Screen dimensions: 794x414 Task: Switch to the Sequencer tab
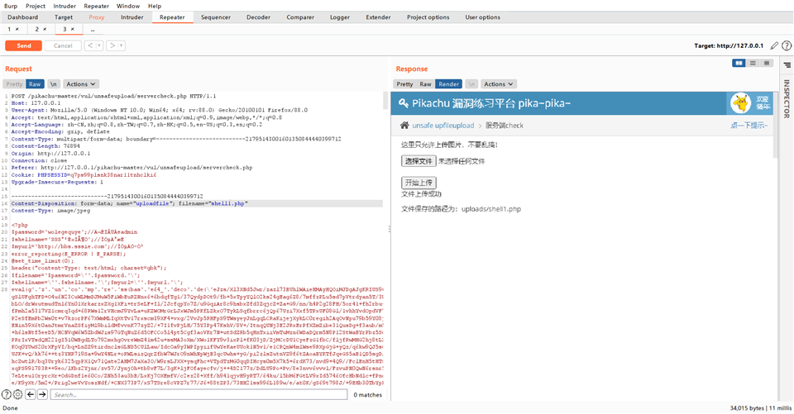coord(216,17)
